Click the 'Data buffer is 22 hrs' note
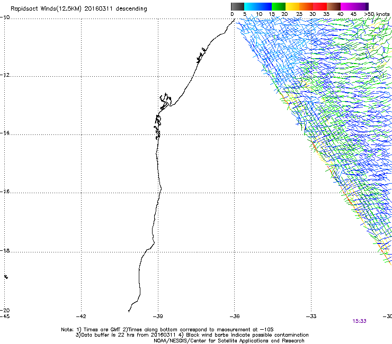The image size is (392, 344). point(192,335)
